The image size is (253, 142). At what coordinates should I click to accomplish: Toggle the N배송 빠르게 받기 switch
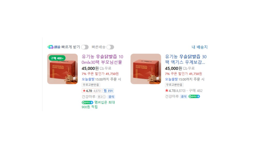pos(85,47)
